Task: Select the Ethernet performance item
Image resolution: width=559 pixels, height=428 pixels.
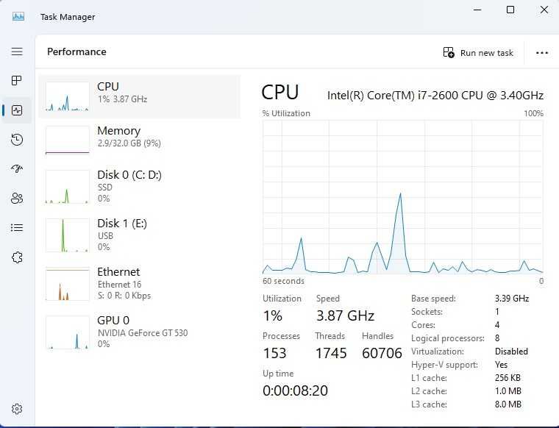Action: tap(139, 283)
